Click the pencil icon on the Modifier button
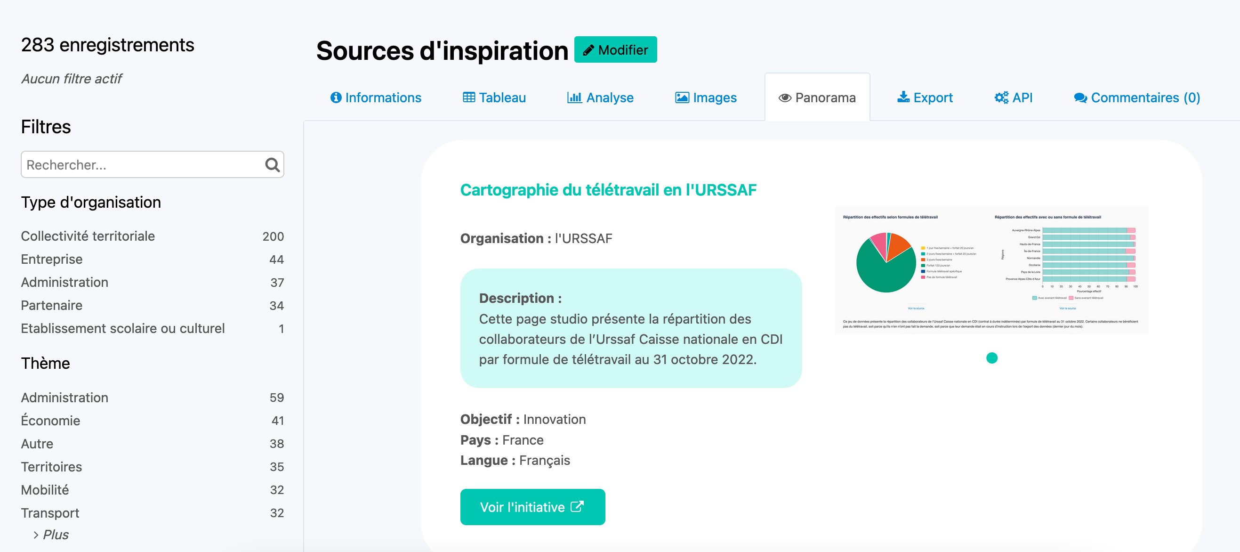Viewport: 1240px width, 552px height. pyautogui.click(x=588, y=49)
